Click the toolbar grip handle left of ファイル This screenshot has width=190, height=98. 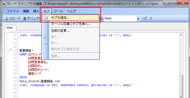(x=4, y=11)
